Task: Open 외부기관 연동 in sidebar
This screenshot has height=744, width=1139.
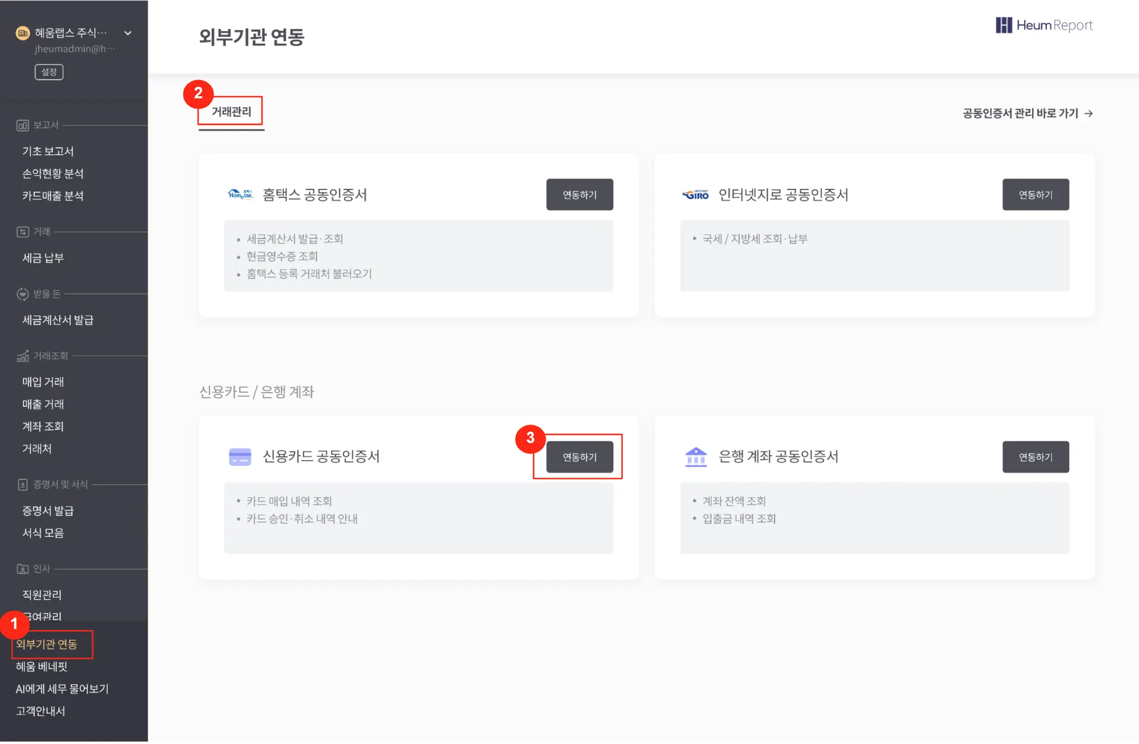Action: tap(47, 645)
